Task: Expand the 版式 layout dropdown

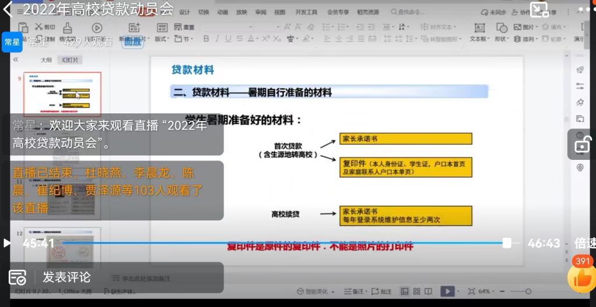Action: 163,39
